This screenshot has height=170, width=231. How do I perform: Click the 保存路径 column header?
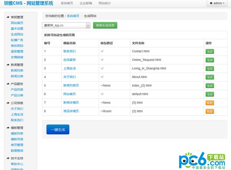pos(107,43)
